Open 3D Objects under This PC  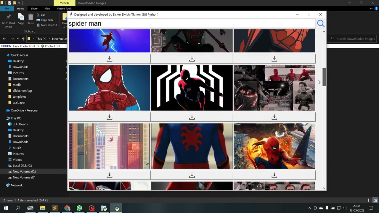(20, 124)
